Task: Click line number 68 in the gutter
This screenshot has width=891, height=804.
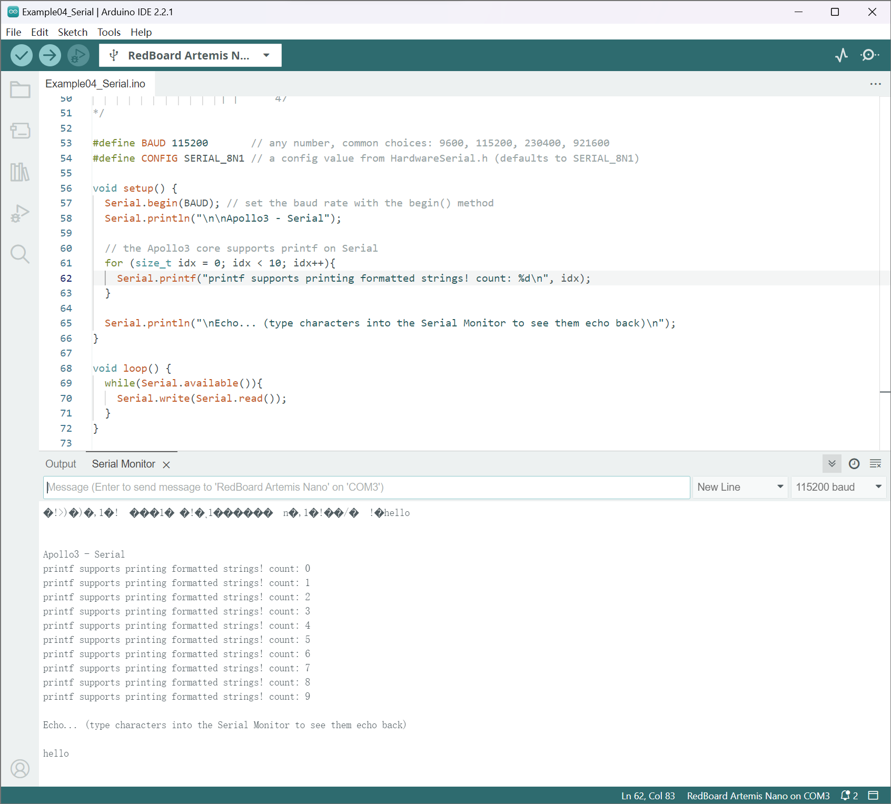Action: click(66, 368)
